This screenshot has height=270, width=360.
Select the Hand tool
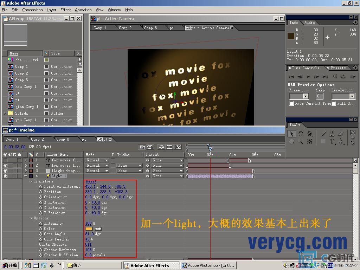[291, 141]
